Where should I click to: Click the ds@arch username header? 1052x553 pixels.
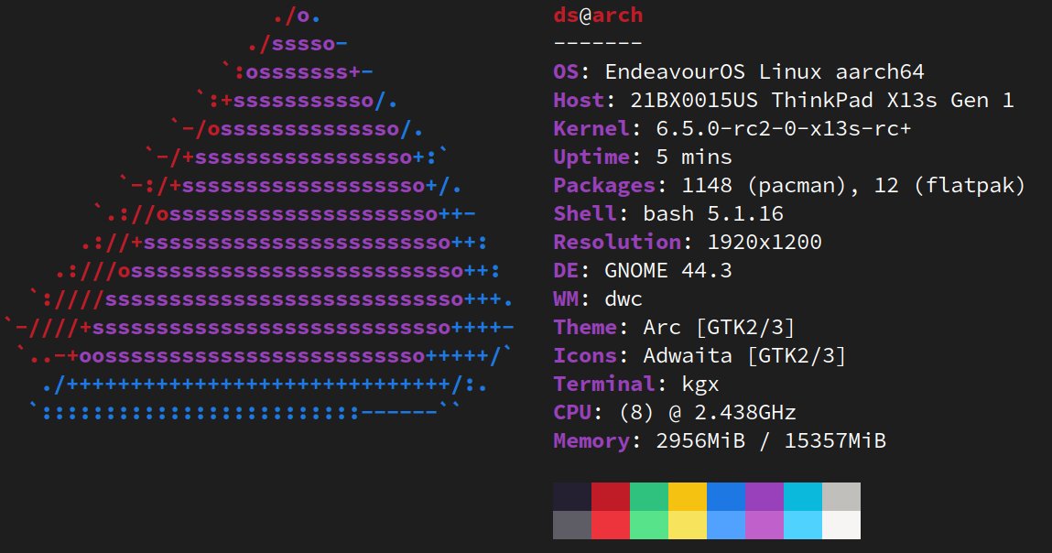pyautogui.click(x=598, y=16)
